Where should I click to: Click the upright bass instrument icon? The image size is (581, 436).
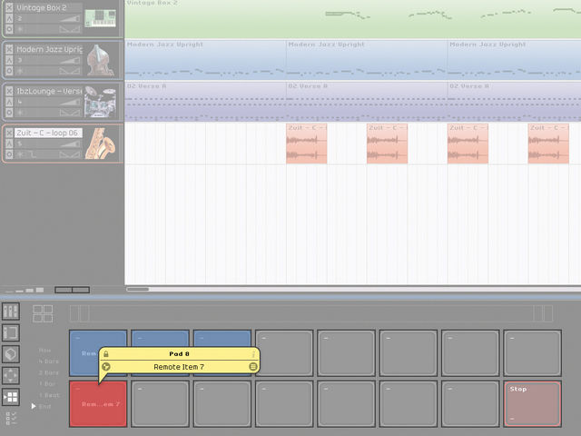(99, 61)
